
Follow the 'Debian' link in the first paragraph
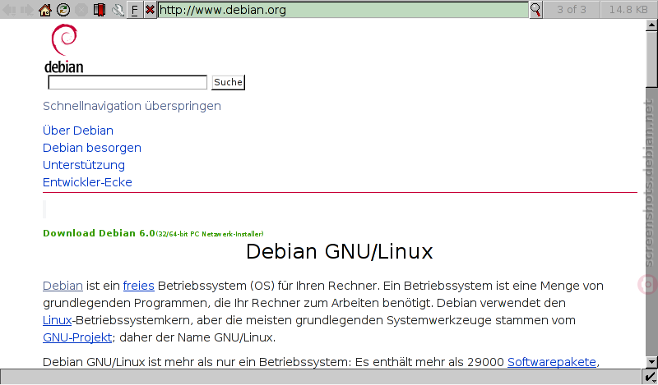click(63, 286)
